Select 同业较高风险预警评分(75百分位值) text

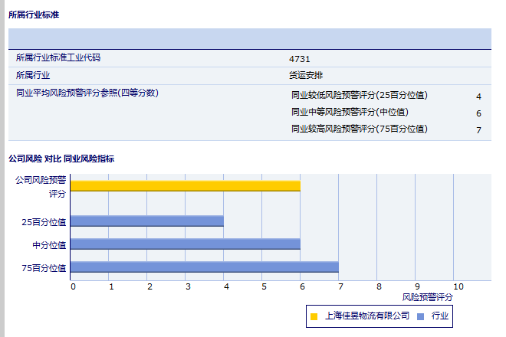(359, 129)
